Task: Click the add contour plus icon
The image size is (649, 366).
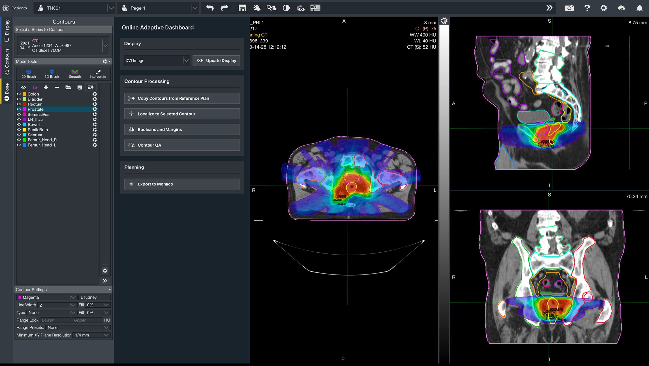Action: (46, 87)
